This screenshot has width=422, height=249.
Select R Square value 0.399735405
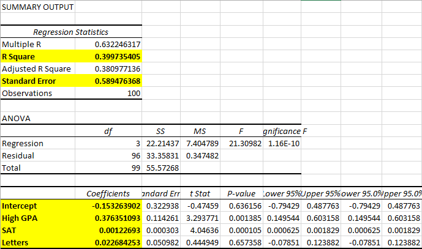108,56
